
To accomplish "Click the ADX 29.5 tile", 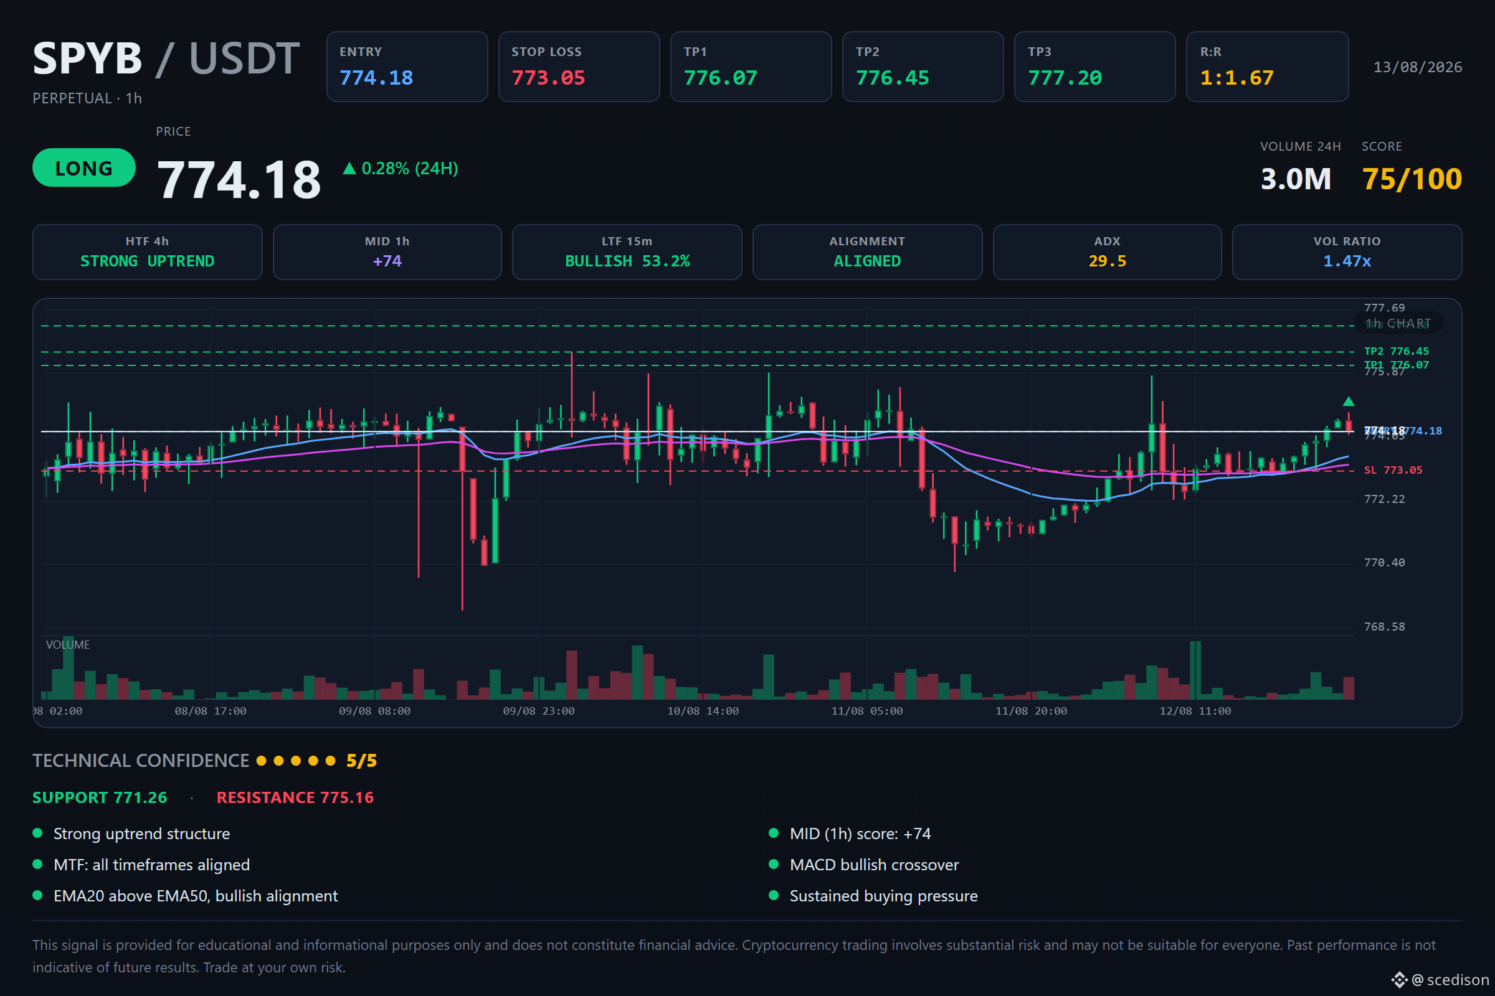I will [x=1108, y=252].
